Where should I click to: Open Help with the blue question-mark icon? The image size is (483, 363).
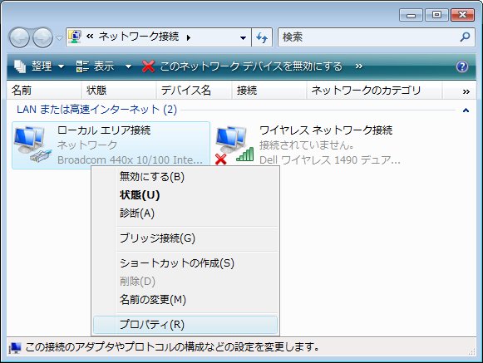462,66
